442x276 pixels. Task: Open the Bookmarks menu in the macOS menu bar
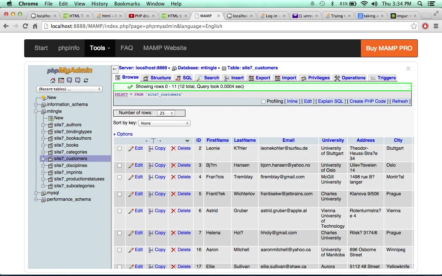[127, 4]
